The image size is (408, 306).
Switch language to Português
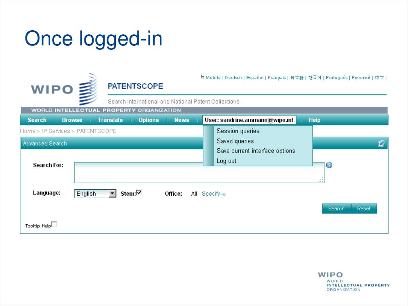click(x=337, y=78)
